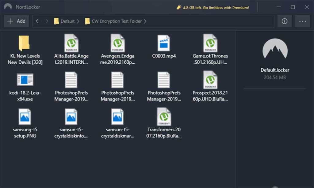
Task: Select the first PhotoshopPrefs Manager document icon
Action: (x=71, y=80)
